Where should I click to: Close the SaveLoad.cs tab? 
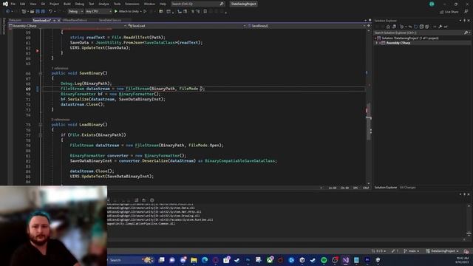tap(59, 20)
